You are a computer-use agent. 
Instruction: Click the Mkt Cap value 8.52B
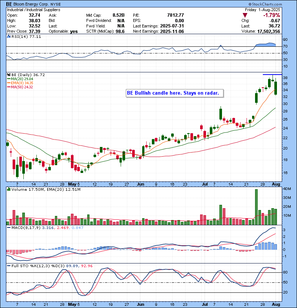pos(118,15)
